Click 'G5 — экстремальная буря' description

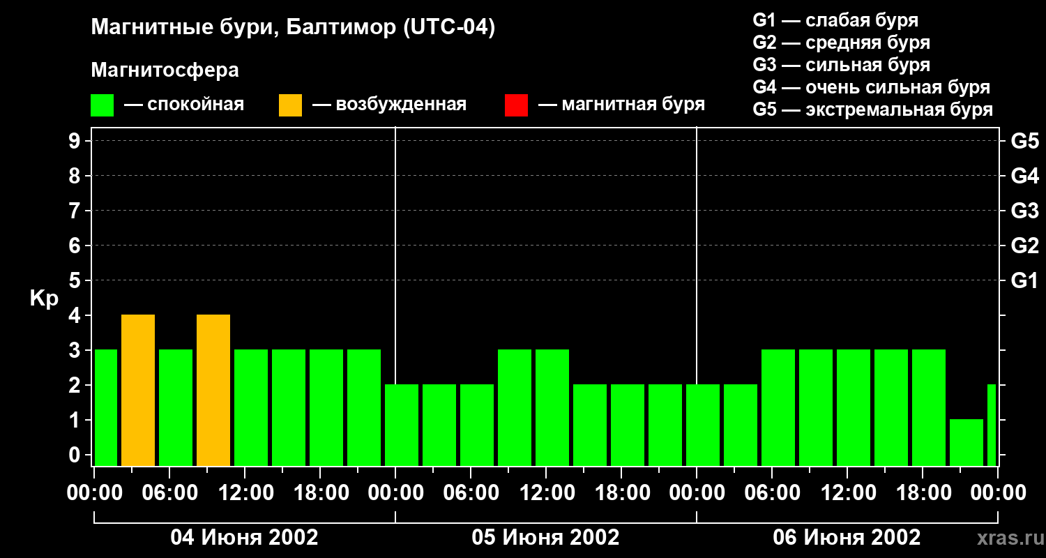[873, 110]
